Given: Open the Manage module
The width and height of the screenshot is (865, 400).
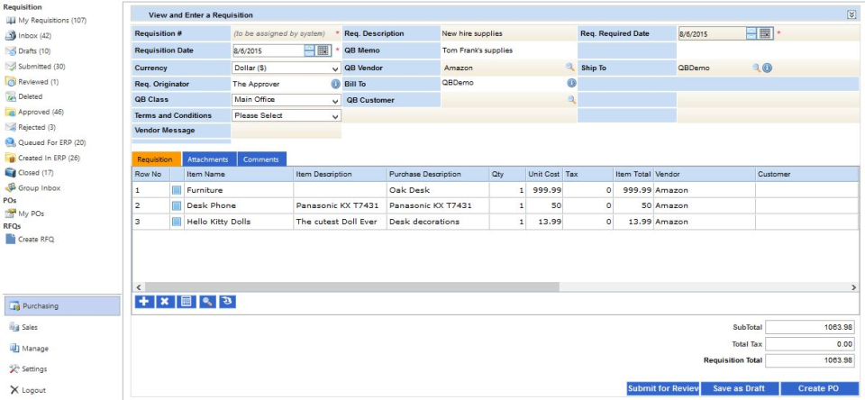Looking at the screenshot, I should point(29,349).
